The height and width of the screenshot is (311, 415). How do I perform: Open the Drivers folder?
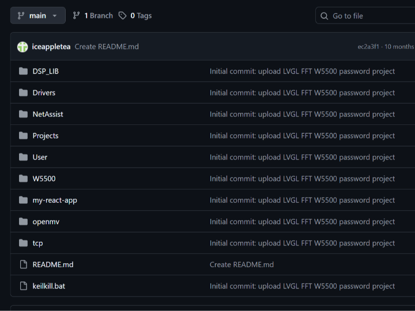44,93
